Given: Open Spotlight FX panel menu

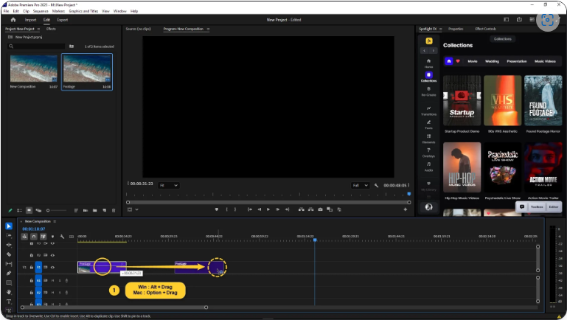Looking at the screenshot, I should 440,29.
